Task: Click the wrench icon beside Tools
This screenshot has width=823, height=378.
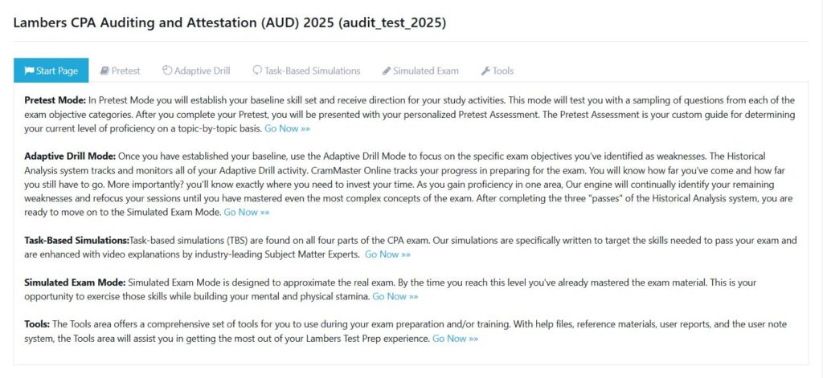Action: (x=485, y=71)
